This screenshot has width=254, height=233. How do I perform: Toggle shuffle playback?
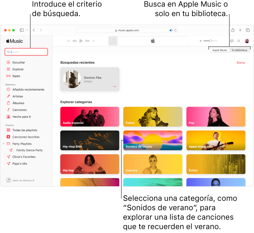68,41
